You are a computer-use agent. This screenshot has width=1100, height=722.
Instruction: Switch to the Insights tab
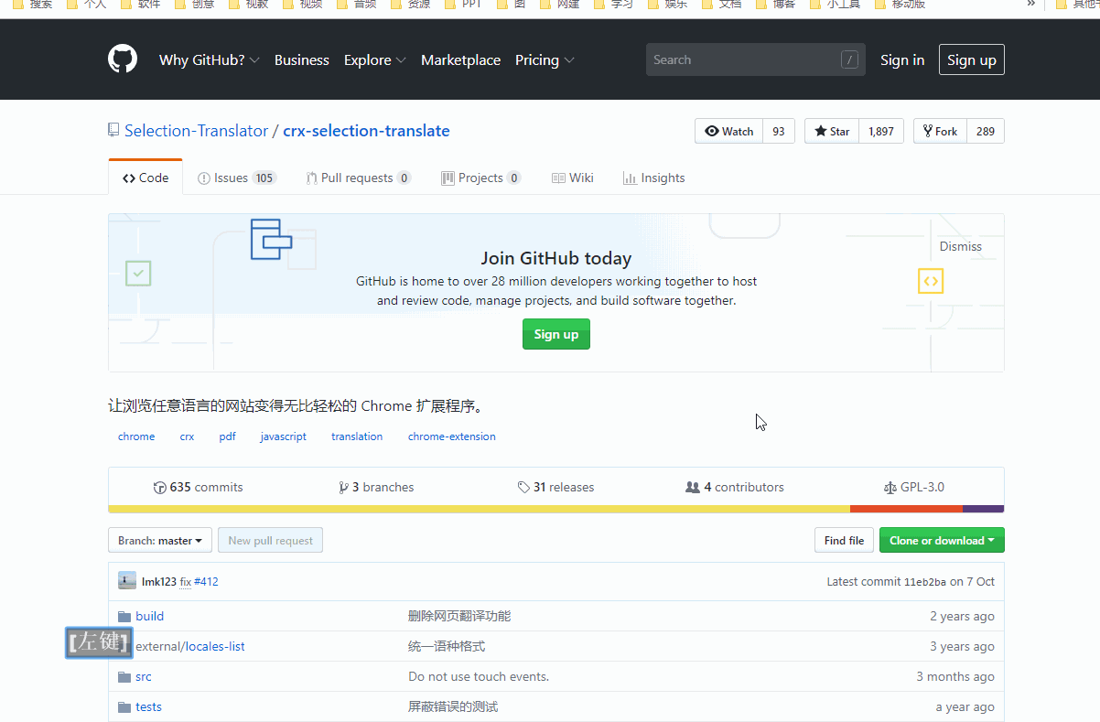654,178
